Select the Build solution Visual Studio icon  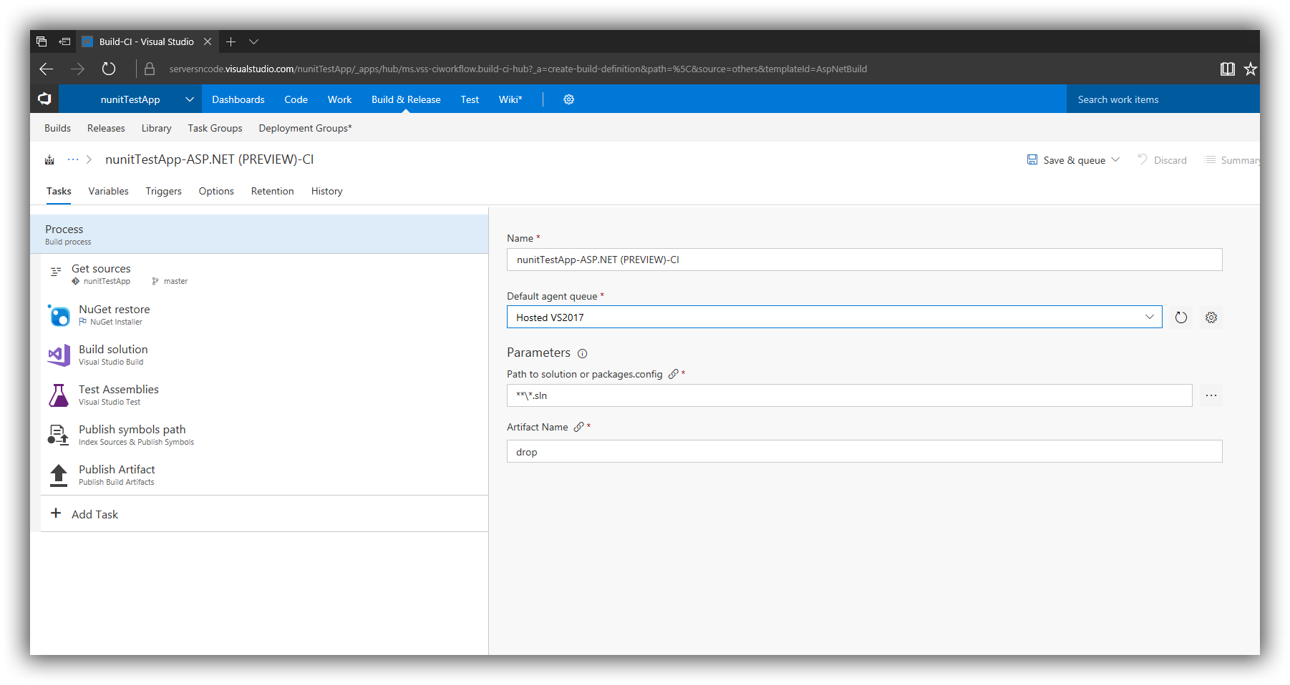pos(59,355)
